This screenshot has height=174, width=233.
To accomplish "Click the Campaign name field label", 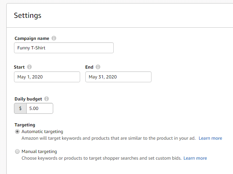I will 32,39.
